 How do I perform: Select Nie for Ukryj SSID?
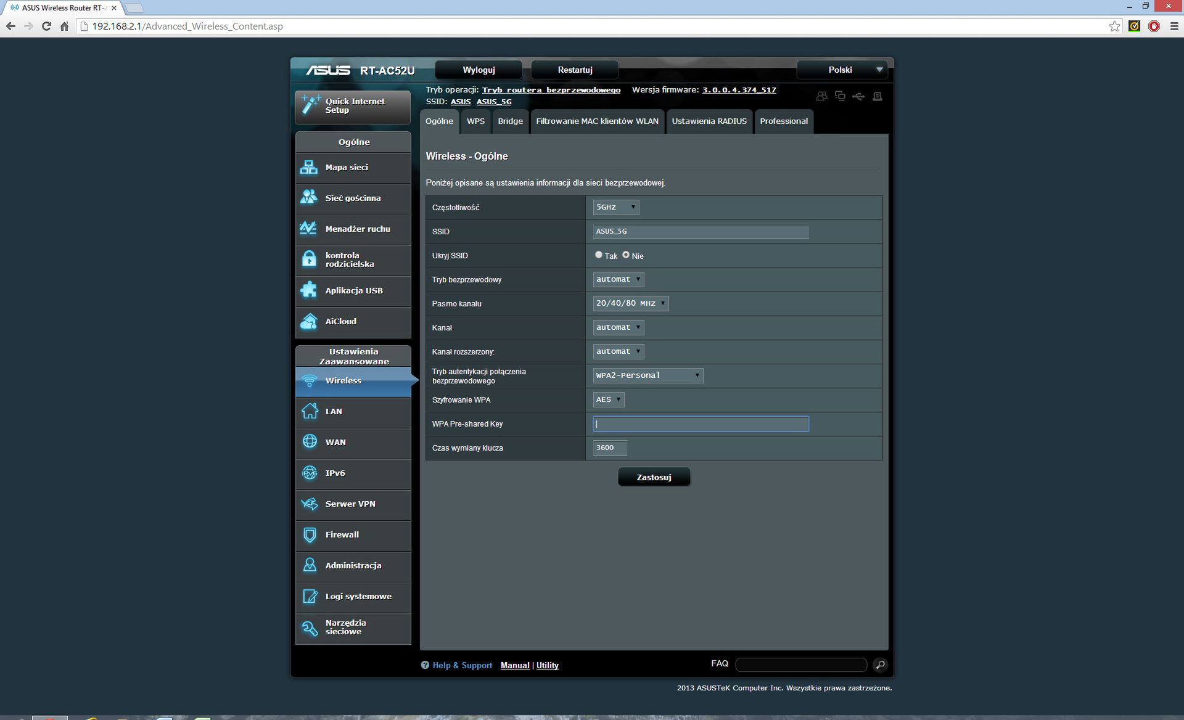pyautogui.click(x=625, y=255)
